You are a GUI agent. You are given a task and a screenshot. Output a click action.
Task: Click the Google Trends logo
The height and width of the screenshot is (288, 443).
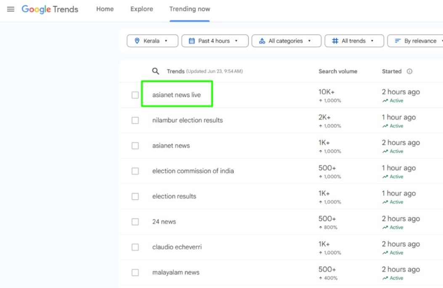[50, 9]
